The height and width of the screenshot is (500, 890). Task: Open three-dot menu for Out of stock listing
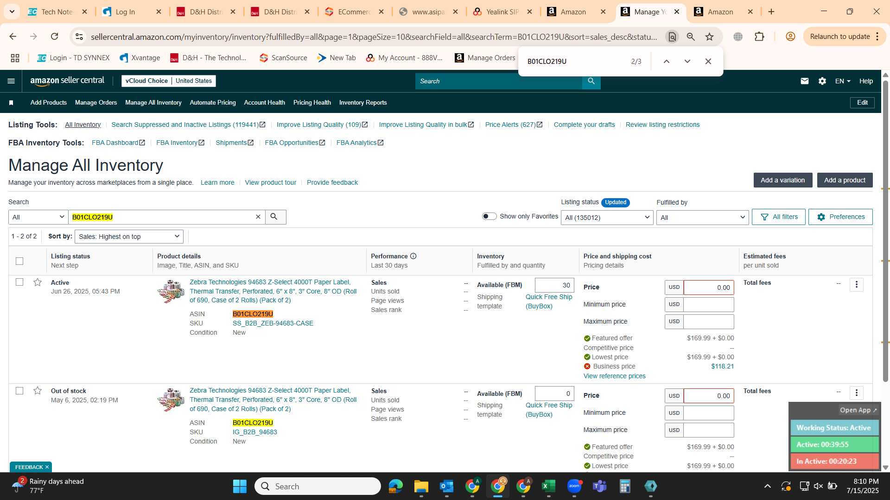[856, 393]
